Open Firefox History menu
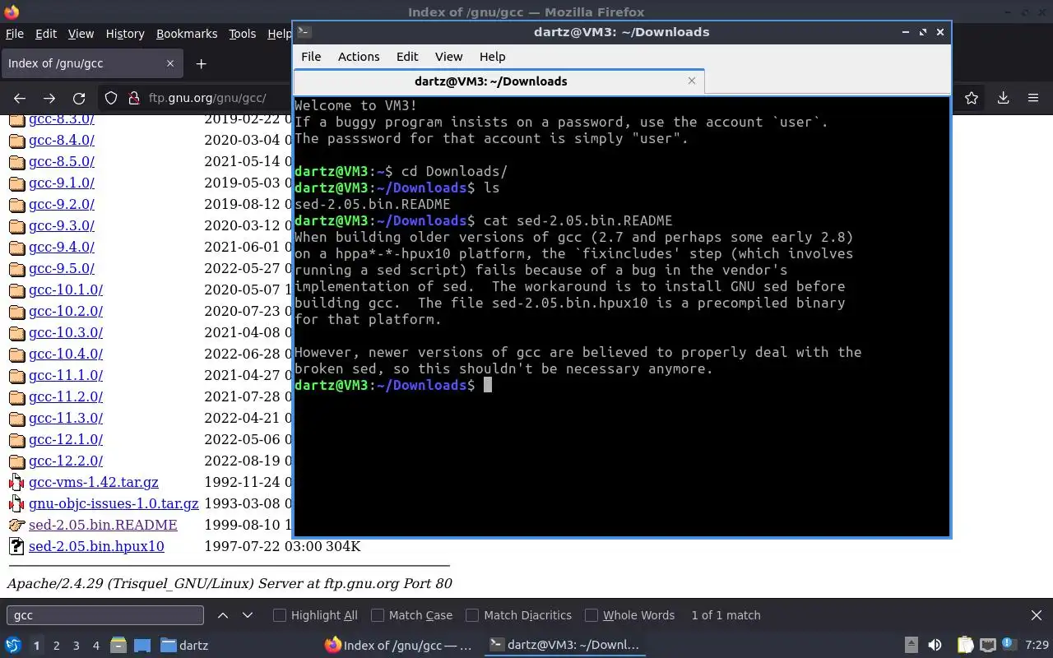The width and height of the screenshot is (1053, 658). (x=125, y=34)
